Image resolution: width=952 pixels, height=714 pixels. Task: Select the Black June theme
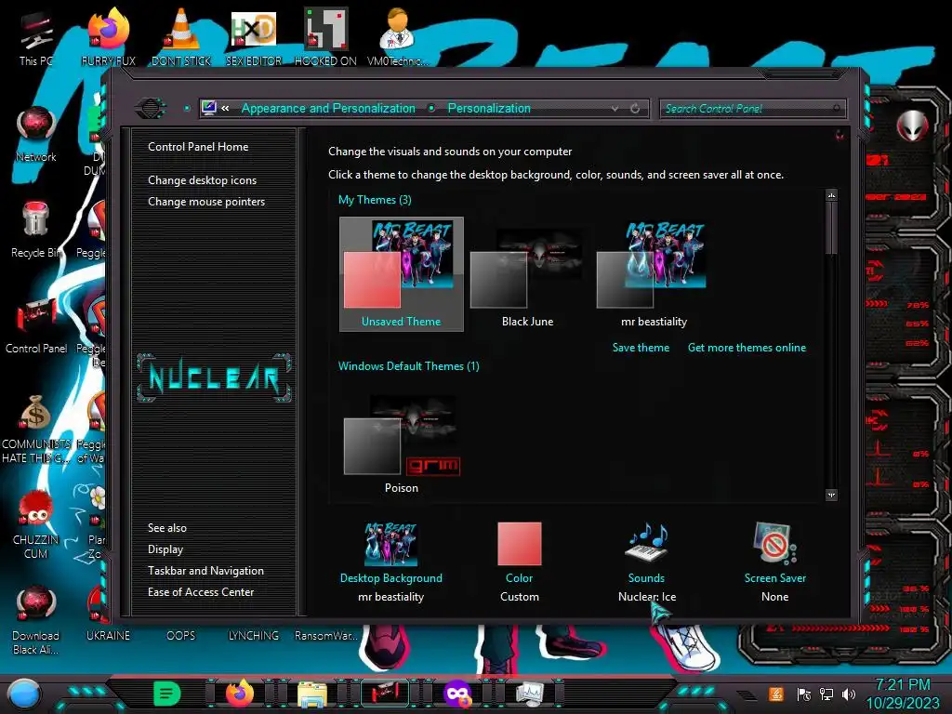pyautogui.click(x=527, y=274)
